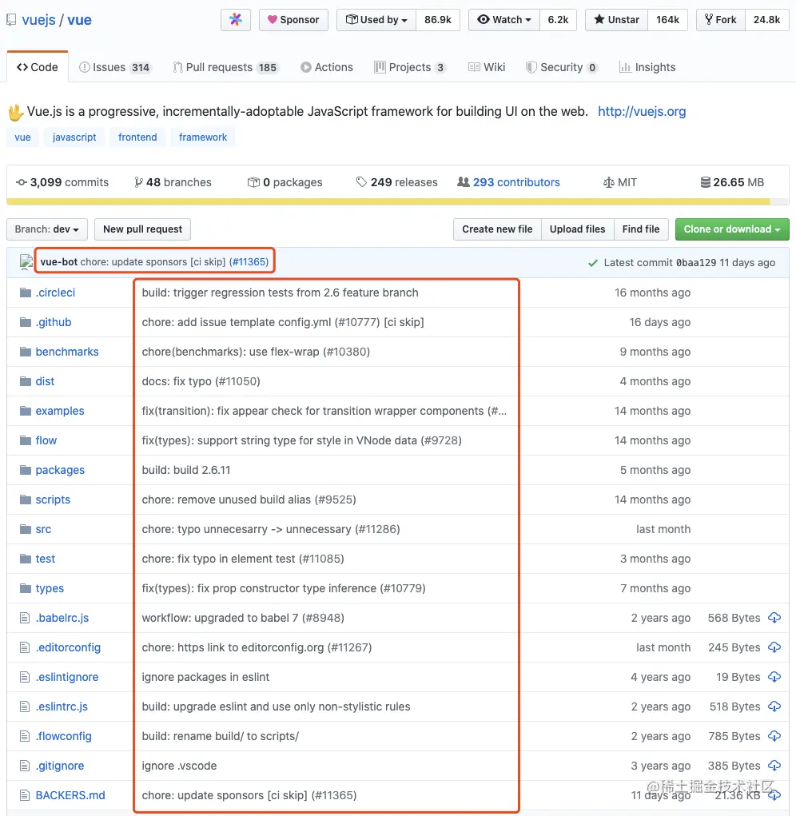Open the Pull requests tab

pyautogui.click(x=226, y=67)
